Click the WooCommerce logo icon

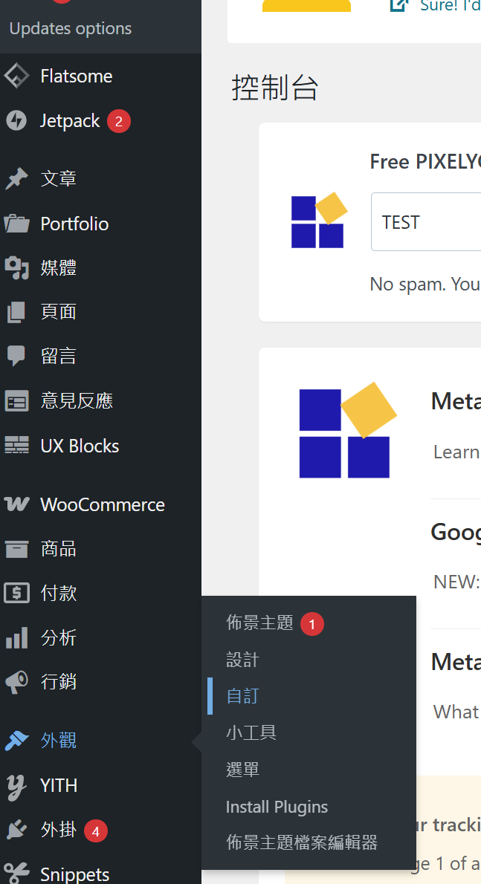tap(16, 505)
